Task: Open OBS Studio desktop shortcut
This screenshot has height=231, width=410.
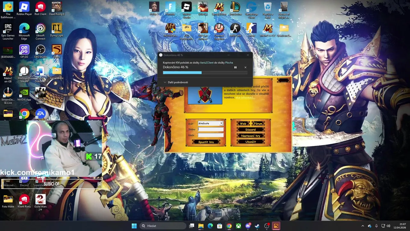Action: 40,52
